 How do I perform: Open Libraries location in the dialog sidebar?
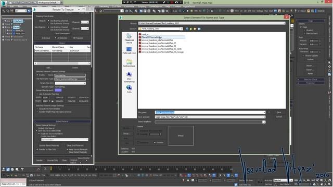[x=129, y=63]
